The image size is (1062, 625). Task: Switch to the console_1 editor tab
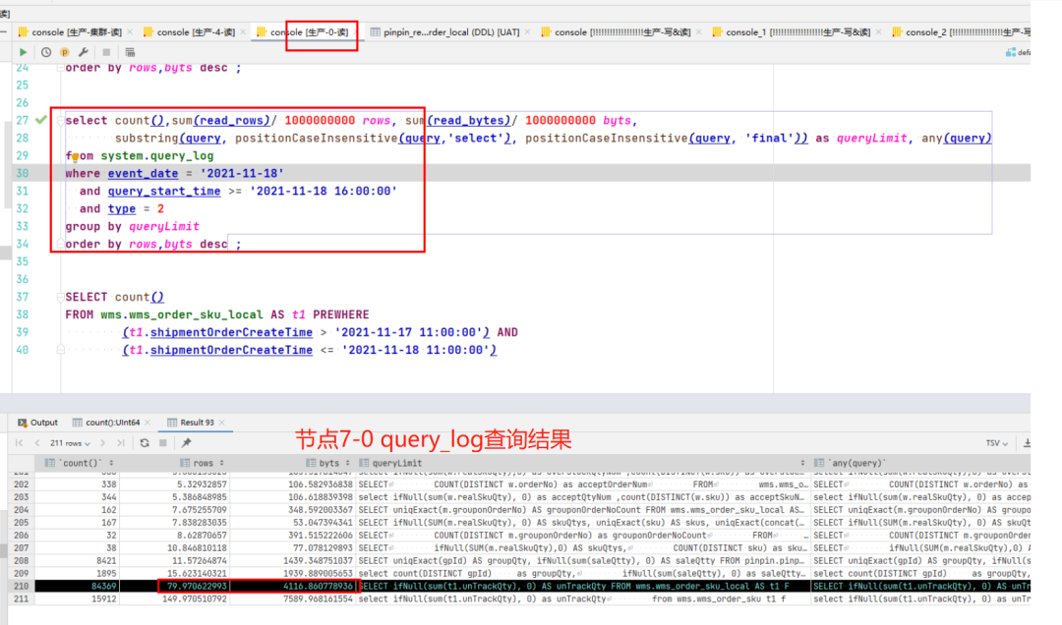pyautogui.click(x=797, y=31)
